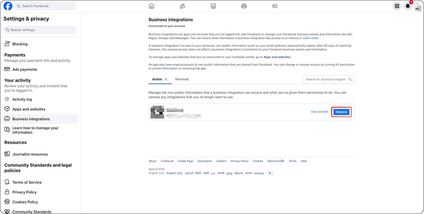Open Privacy Policy footer link
Screen dimensions: 424x214
(239, 161)
